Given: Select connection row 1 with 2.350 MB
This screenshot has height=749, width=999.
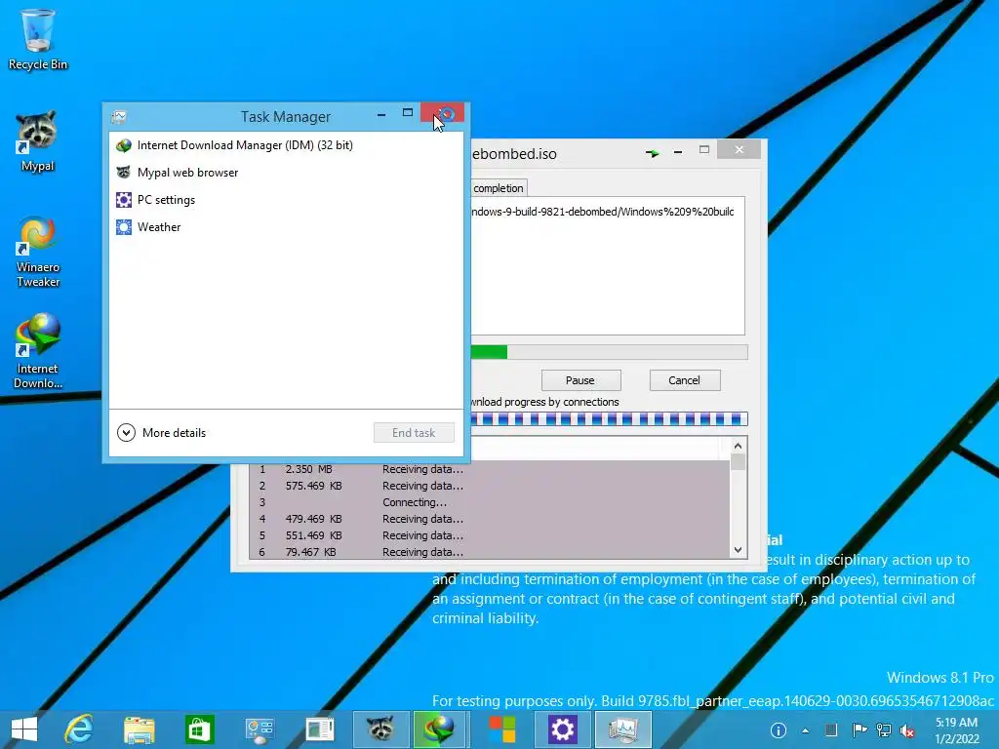Looking at the screenshot, I should tap(490, 469).
